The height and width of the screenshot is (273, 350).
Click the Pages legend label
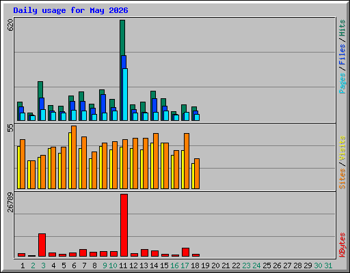tap(342, 83)
